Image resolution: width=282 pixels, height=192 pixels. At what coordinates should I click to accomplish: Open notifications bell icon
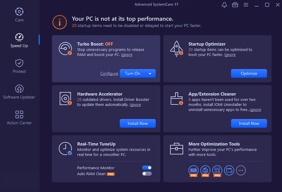[224, 5]
